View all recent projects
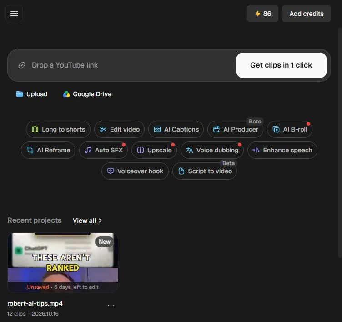Image resolution: width=342 pixels, height=322 pixels. tap(87, 220)
